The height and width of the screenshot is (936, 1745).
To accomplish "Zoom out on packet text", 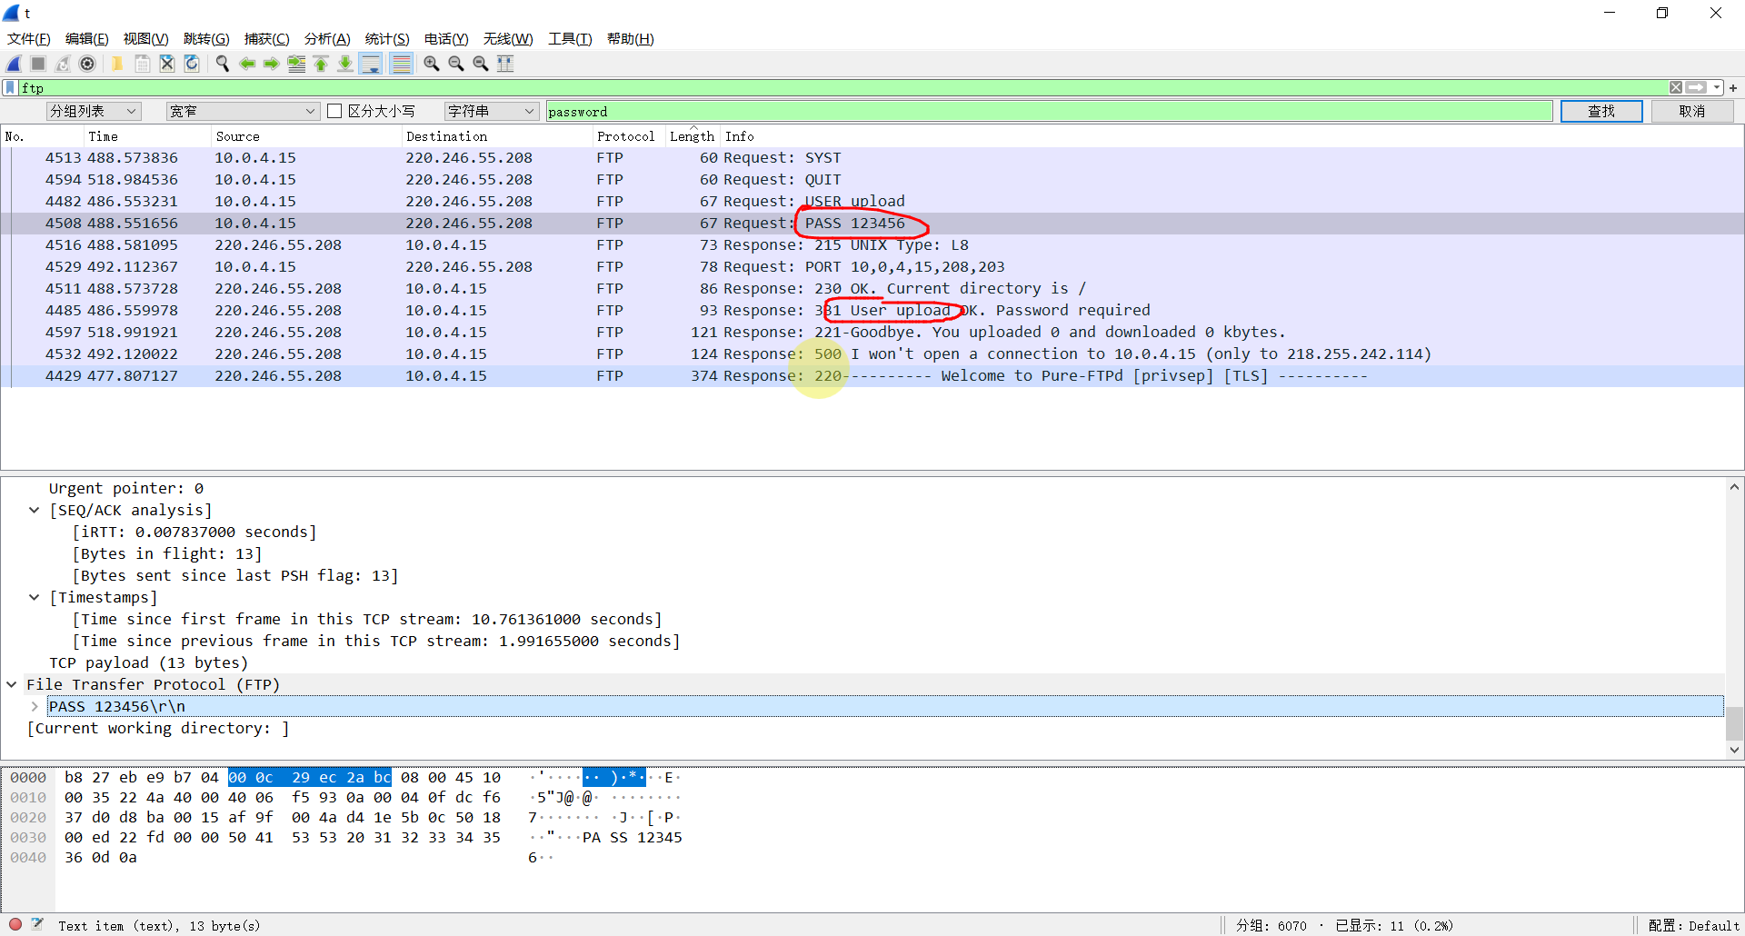I will (456, 64).
